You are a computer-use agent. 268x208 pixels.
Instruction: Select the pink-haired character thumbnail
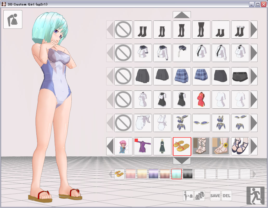click(123, 146)
